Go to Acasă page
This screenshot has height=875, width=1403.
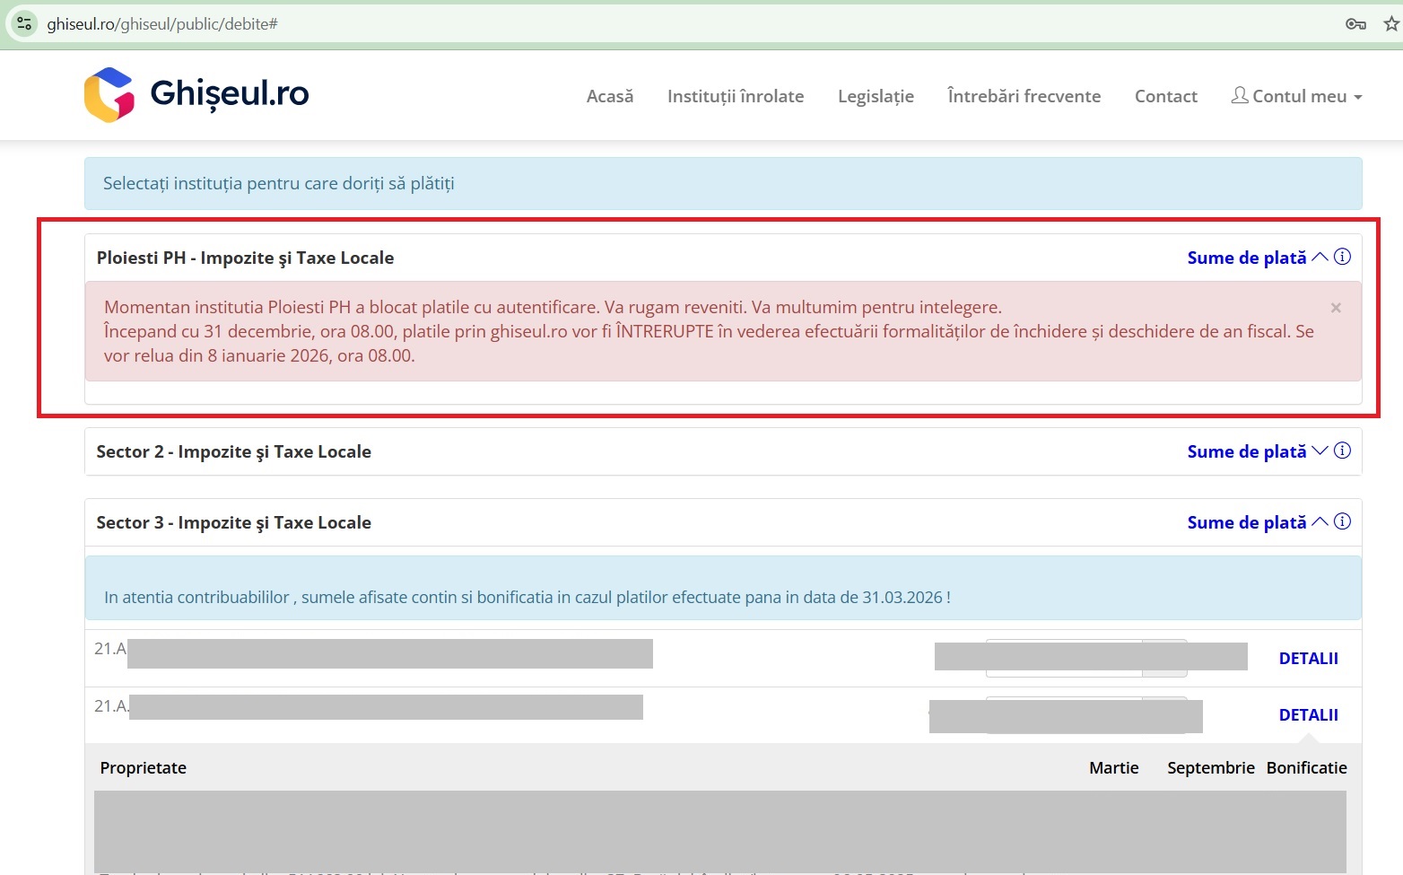tap(610, 96)
